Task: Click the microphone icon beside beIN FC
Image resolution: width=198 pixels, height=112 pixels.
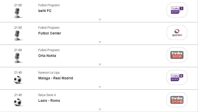Action: tap(18, 13)
